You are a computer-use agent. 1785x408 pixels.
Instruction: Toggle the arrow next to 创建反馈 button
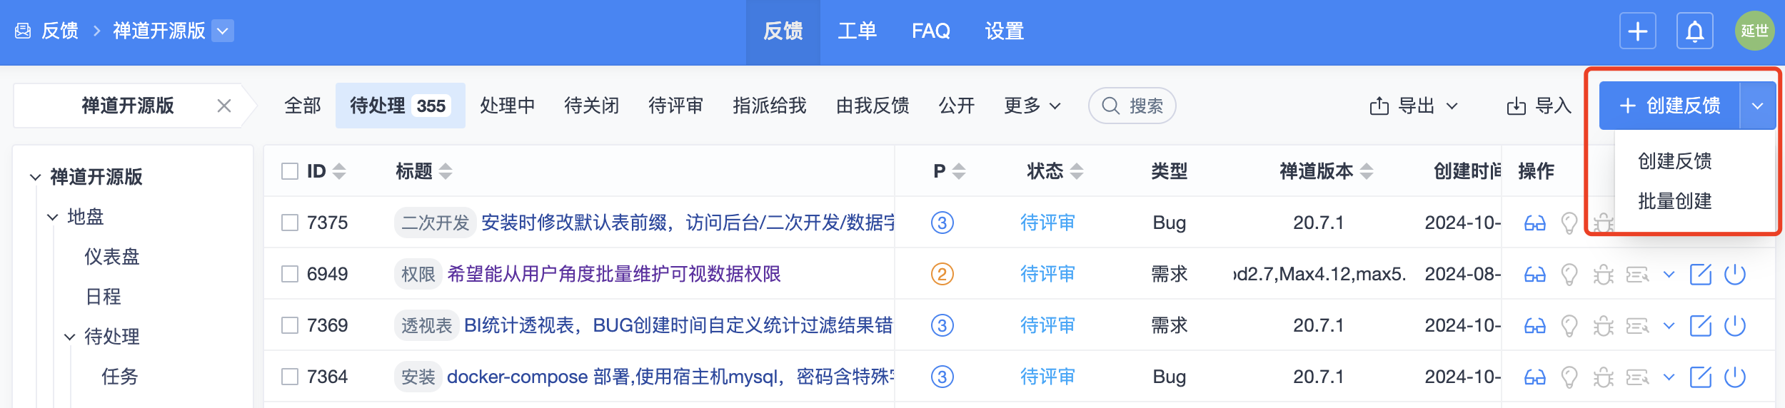[1758, 106]
